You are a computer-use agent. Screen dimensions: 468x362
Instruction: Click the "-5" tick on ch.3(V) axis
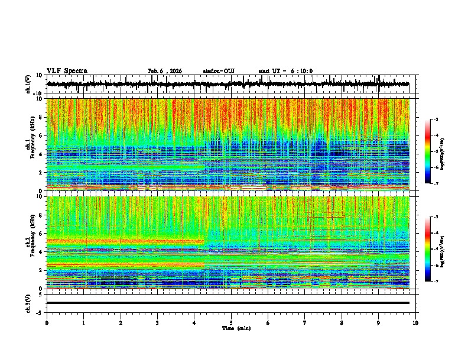point(40,313)
